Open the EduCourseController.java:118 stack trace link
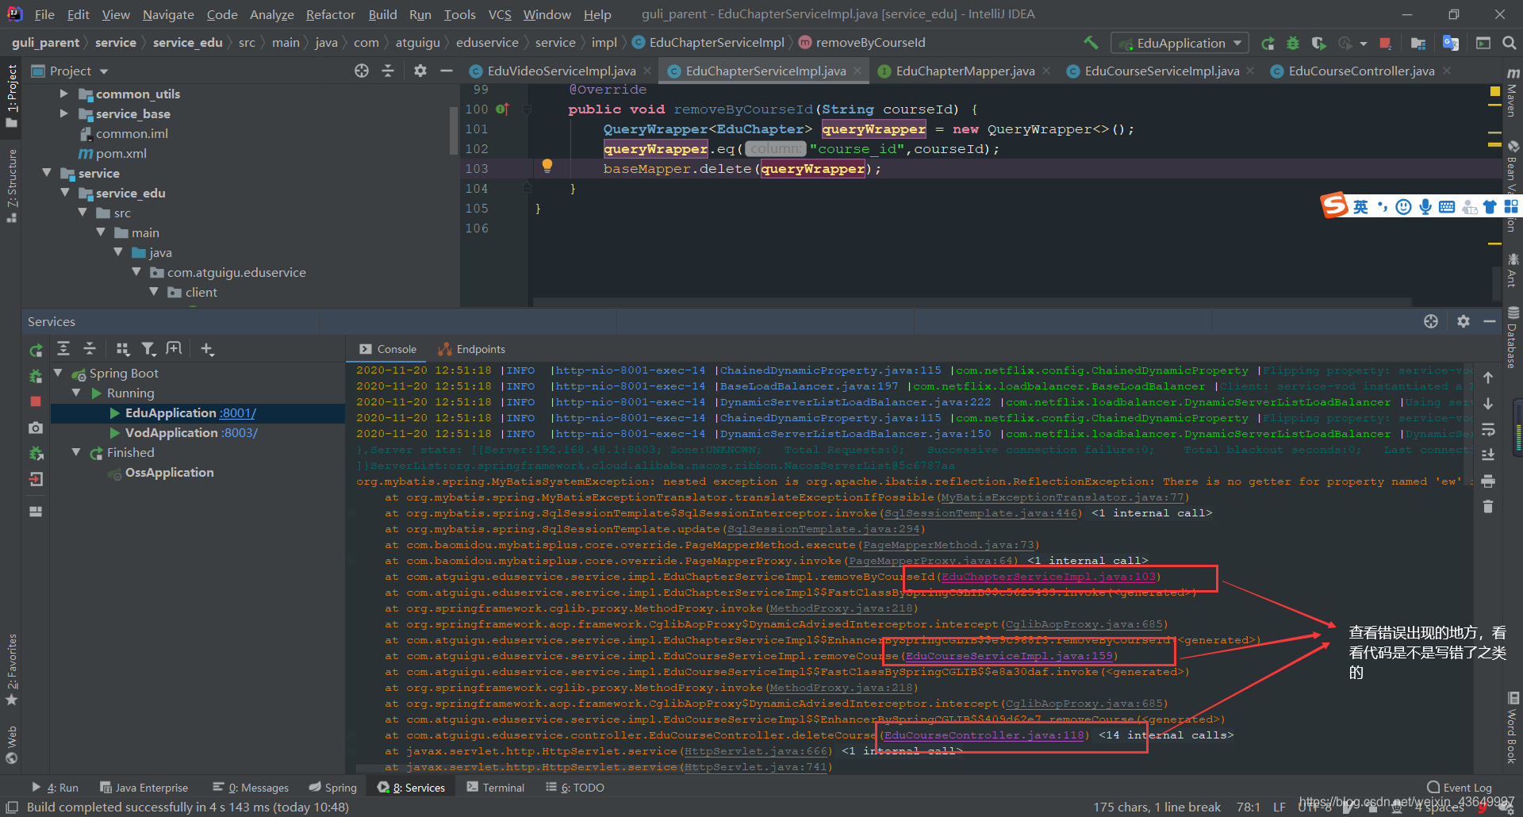 coord(984,735)
